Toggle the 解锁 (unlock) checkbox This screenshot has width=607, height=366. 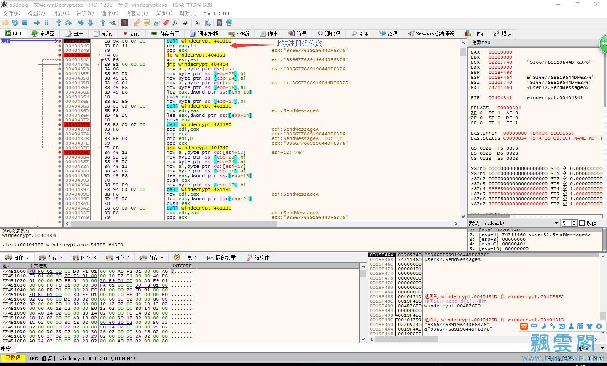[582, 223]
